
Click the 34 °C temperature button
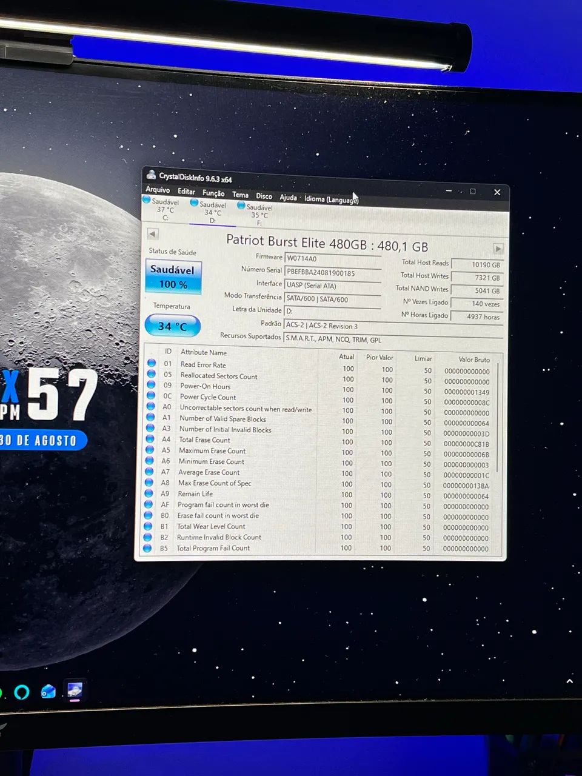coord(172,326)
